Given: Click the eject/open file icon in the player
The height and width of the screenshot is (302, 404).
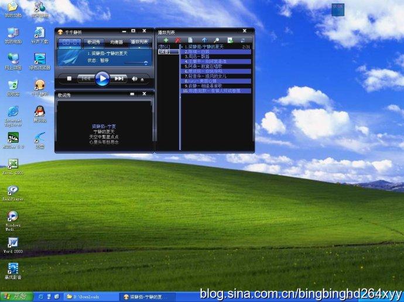Looking at the screenshot, I should tap(142, 79).
